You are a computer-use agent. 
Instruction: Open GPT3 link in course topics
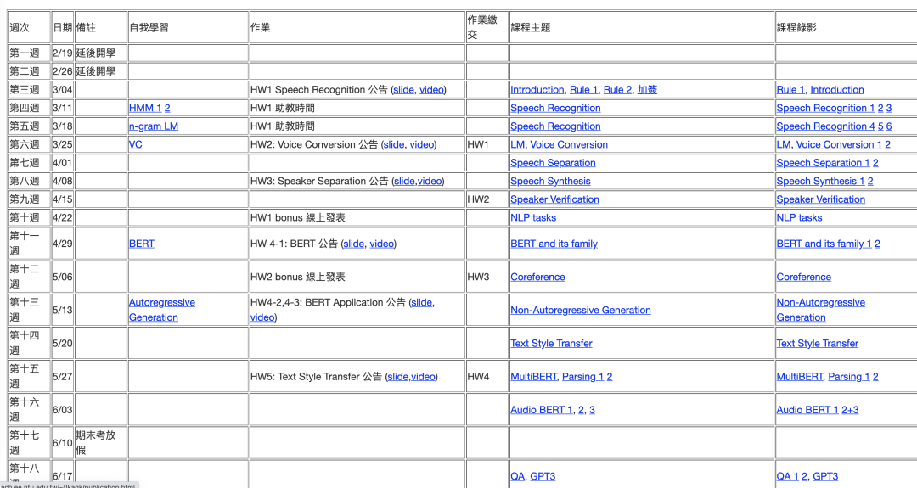(x=543, y=476)
